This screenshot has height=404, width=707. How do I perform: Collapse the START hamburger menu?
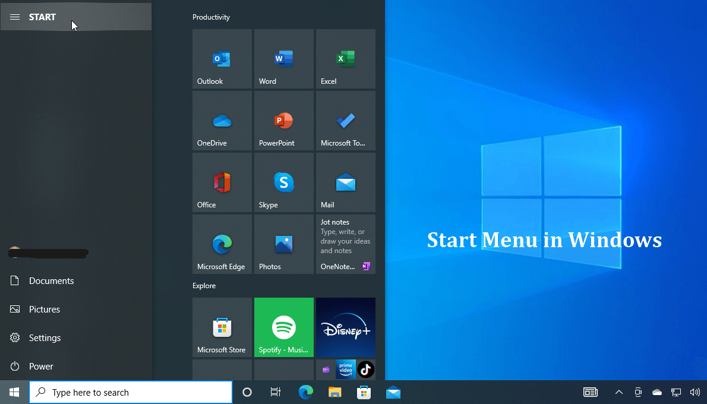[15, 17]
